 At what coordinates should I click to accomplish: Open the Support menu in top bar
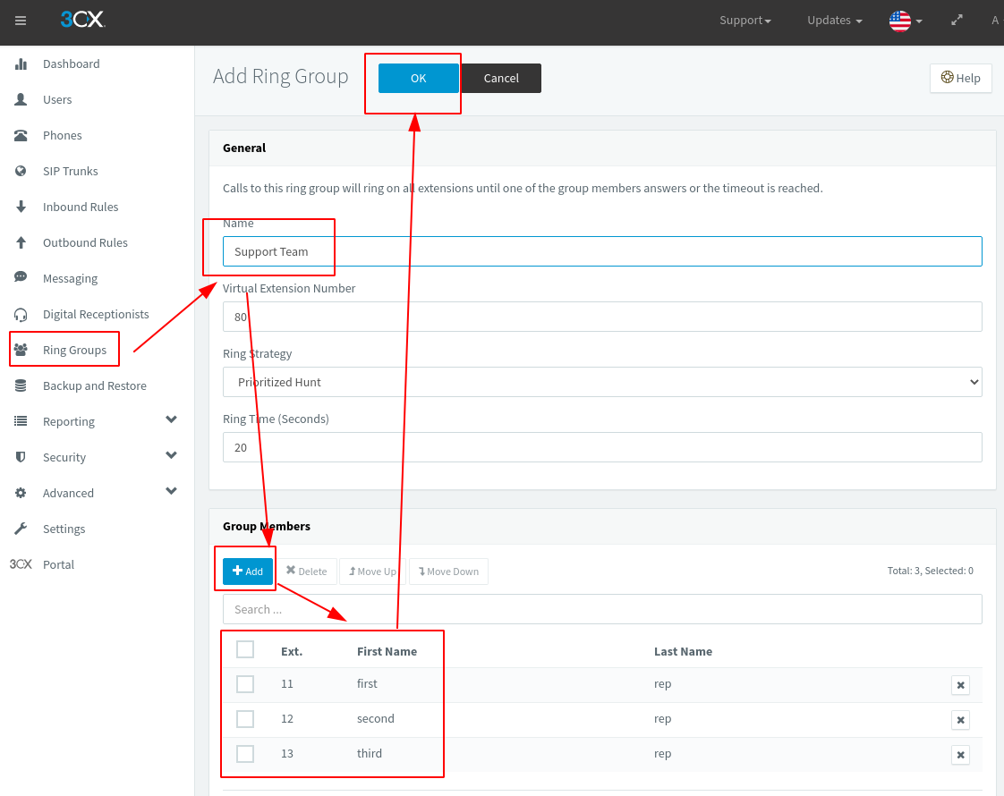tap(744, 21)
